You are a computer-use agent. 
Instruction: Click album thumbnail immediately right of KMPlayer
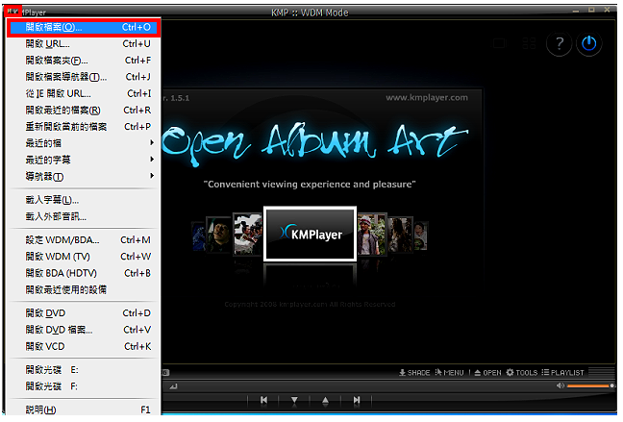pos(372,234)
